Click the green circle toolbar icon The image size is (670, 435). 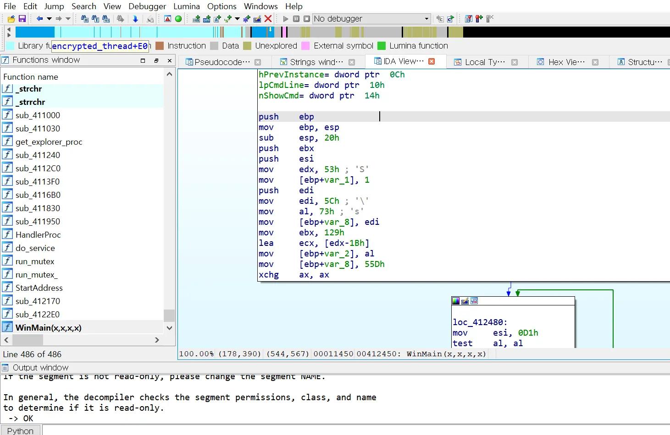point(178,19)
